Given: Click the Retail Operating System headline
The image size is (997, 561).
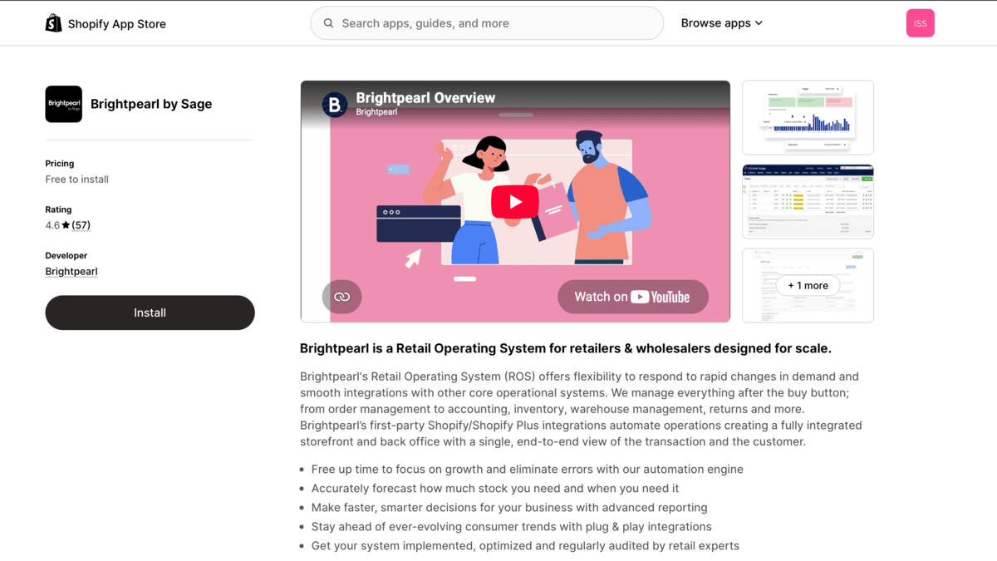Looking at the screenshot, I should pos(566,348).
